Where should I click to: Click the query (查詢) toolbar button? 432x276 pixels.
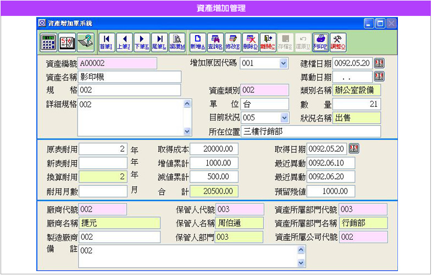pyautogui.click(x=214, y=41)
